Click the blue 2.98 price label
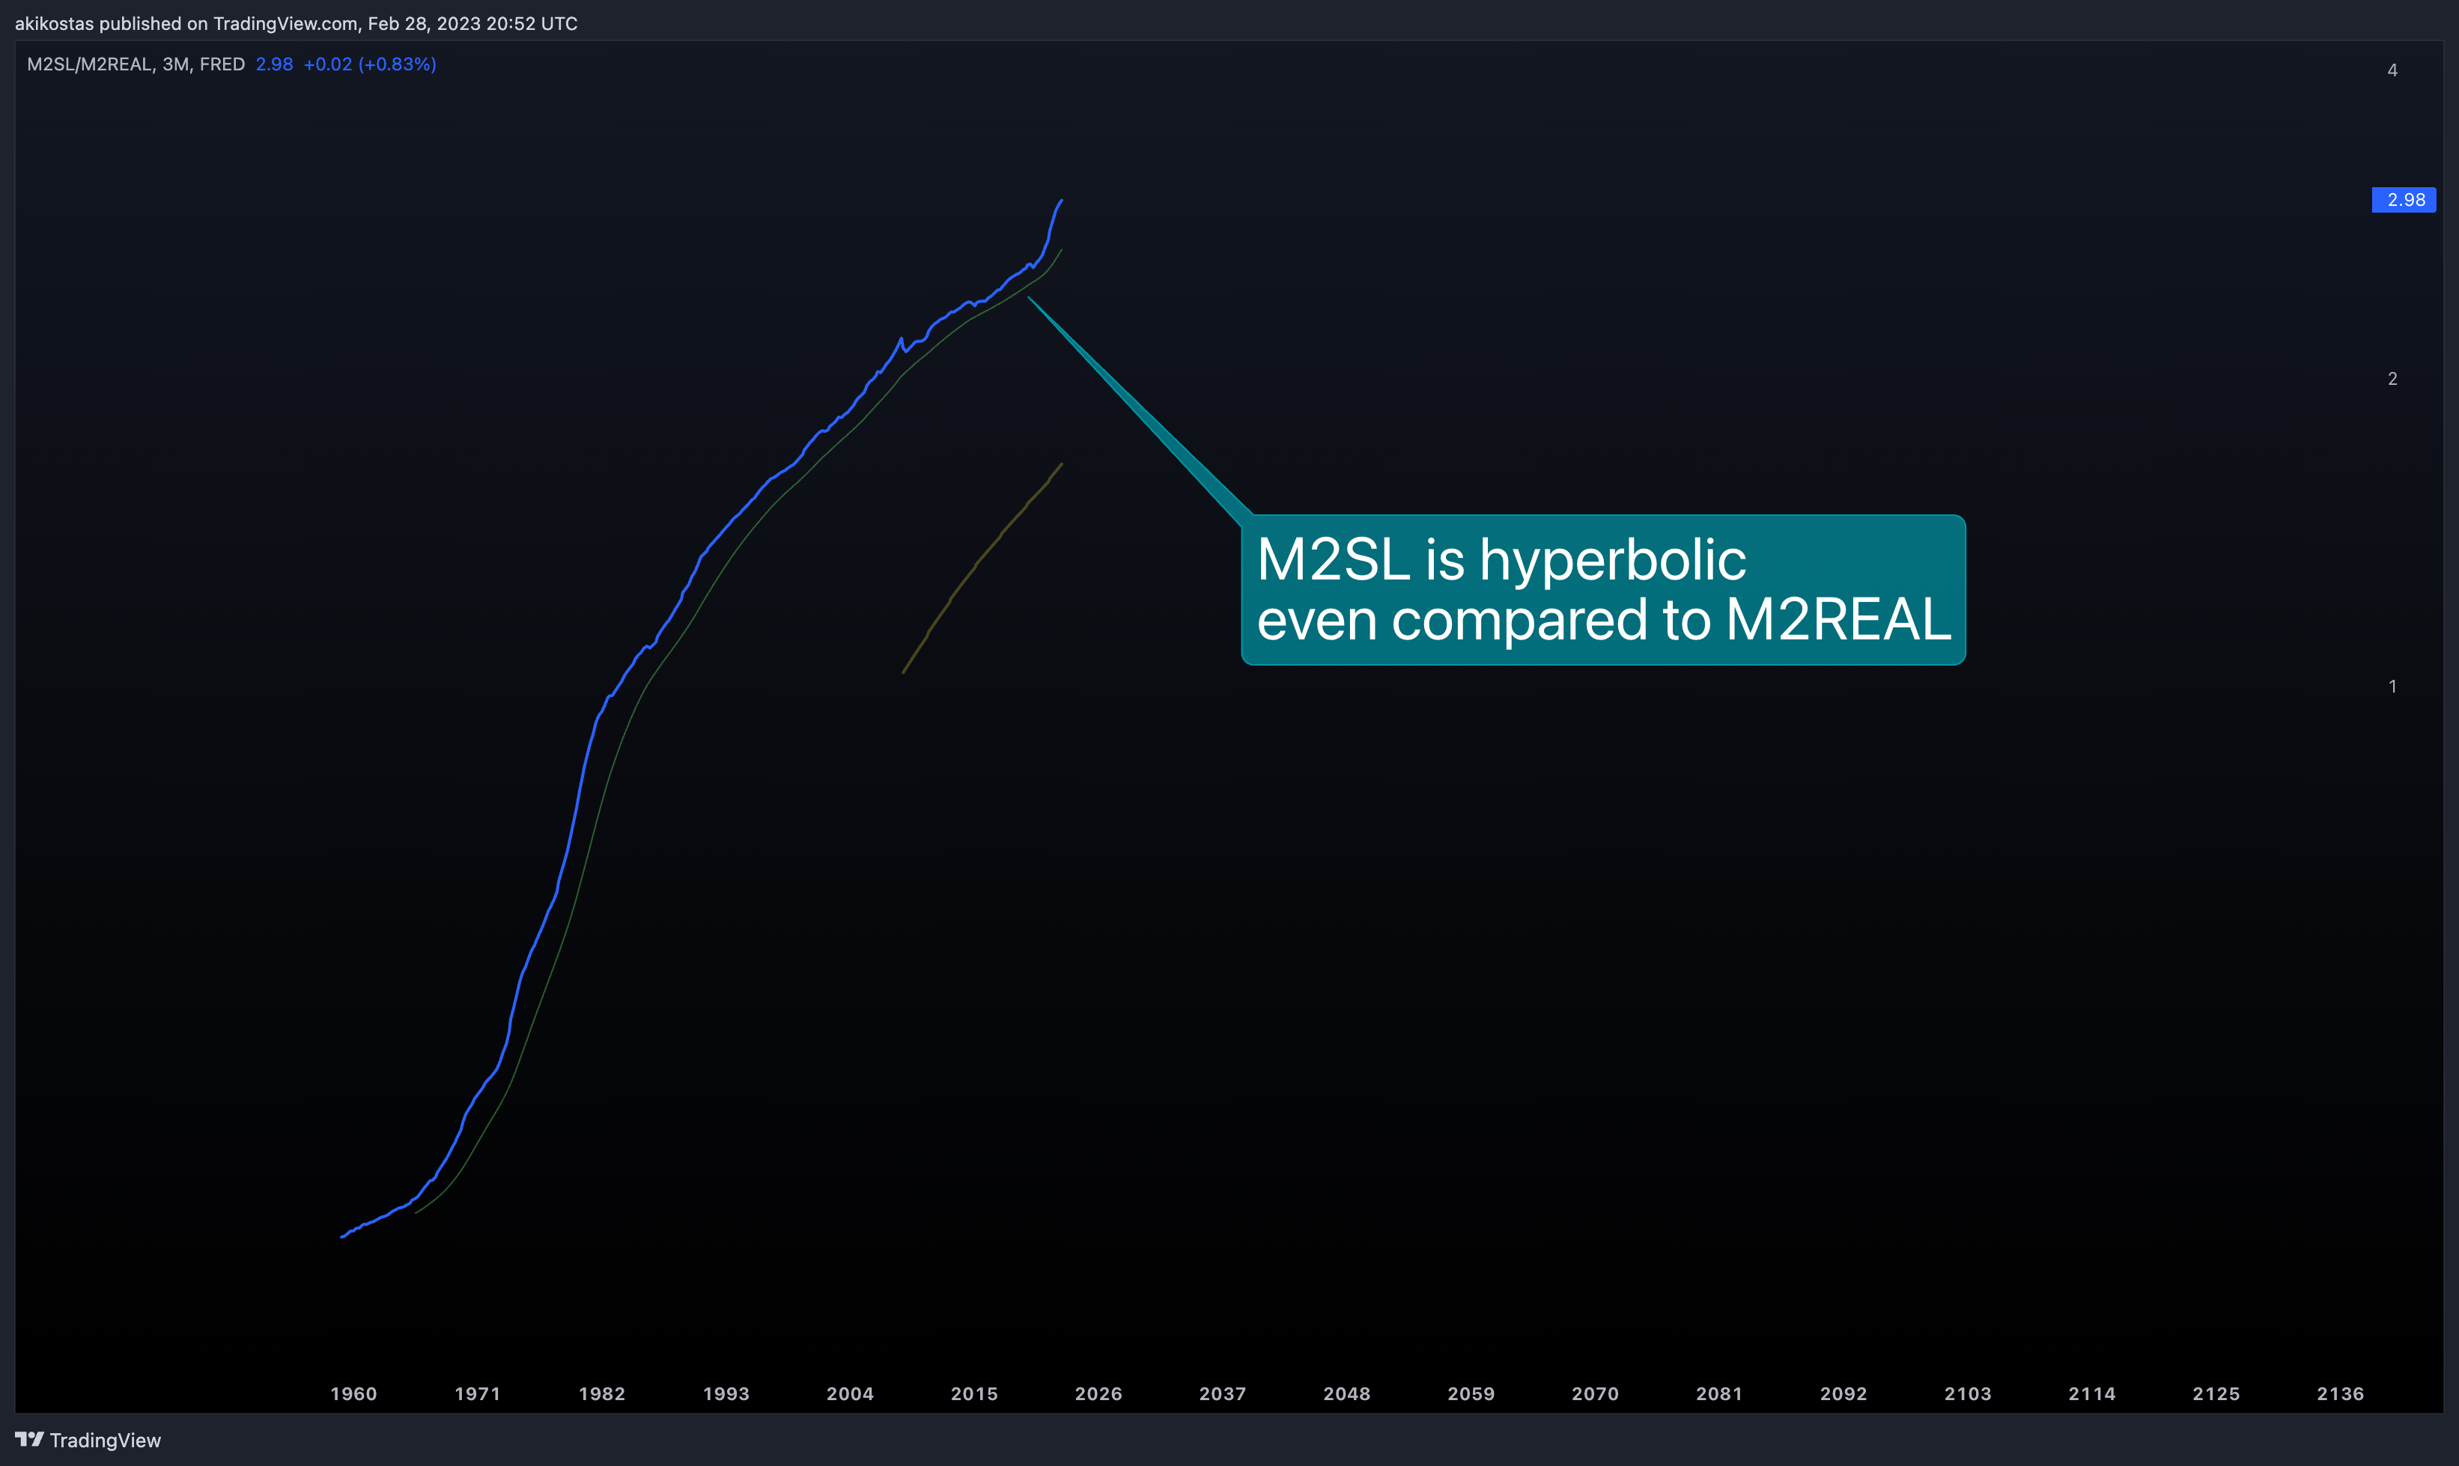This screenshot has width=2459, height=1466. pos(2404,200)
